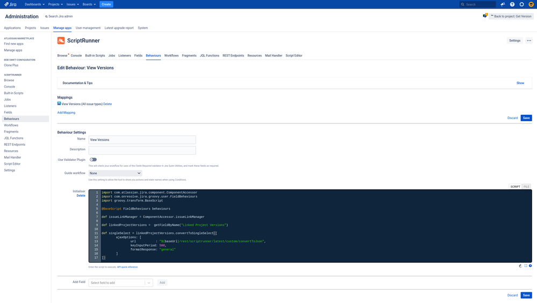Open the Latest upgrade report tab
Screen dimensions: 537x303
119,28
